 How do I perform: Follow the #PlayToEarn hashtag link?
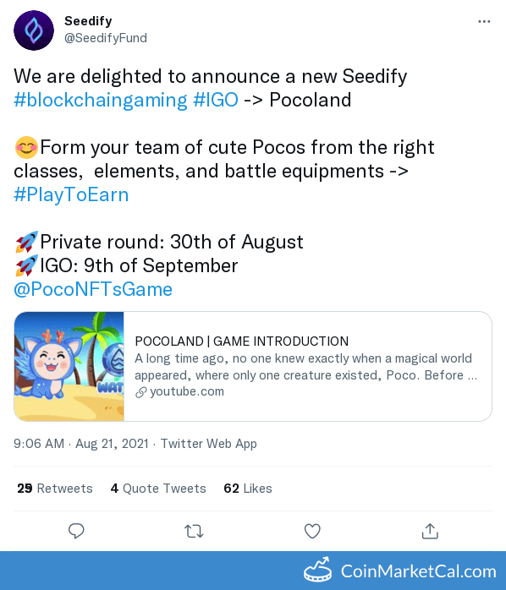[71, 195]
